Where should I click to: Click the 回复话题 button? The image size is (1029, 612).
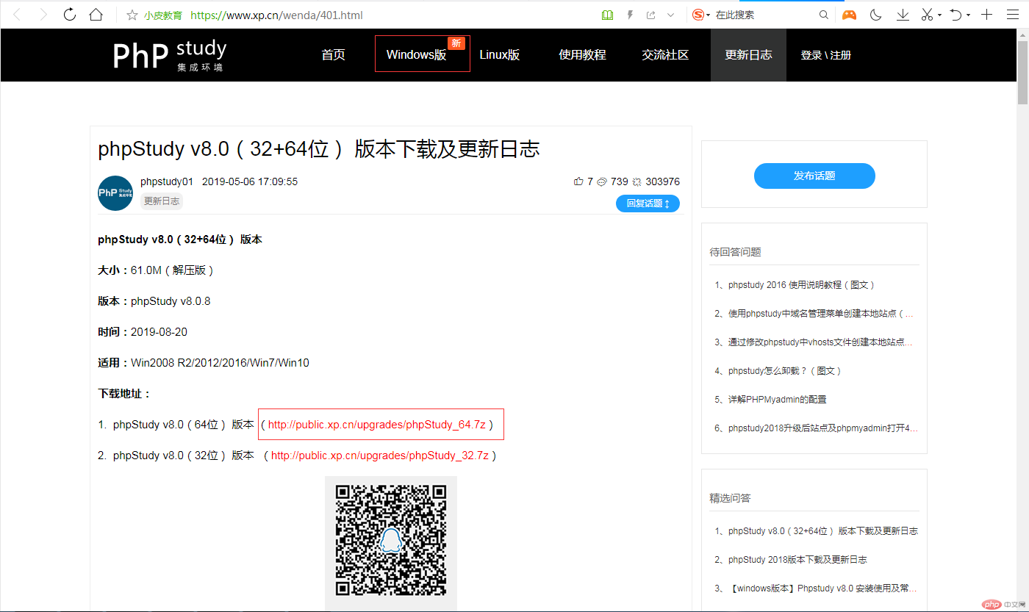(x=648, y=204)
